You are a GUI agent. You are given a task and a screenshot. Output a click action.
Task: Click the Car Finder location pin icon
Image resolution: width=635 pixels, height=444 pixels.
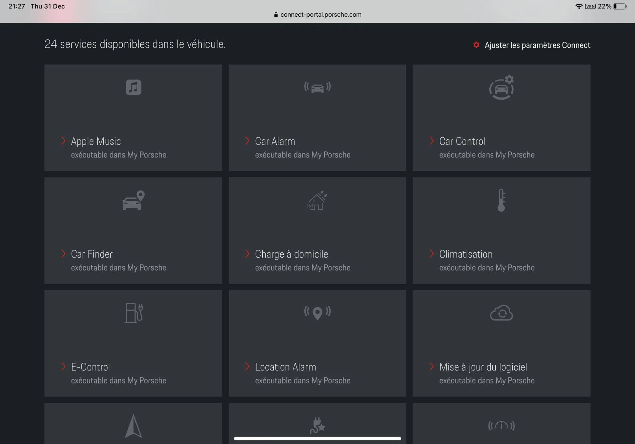tap(133, 200)
